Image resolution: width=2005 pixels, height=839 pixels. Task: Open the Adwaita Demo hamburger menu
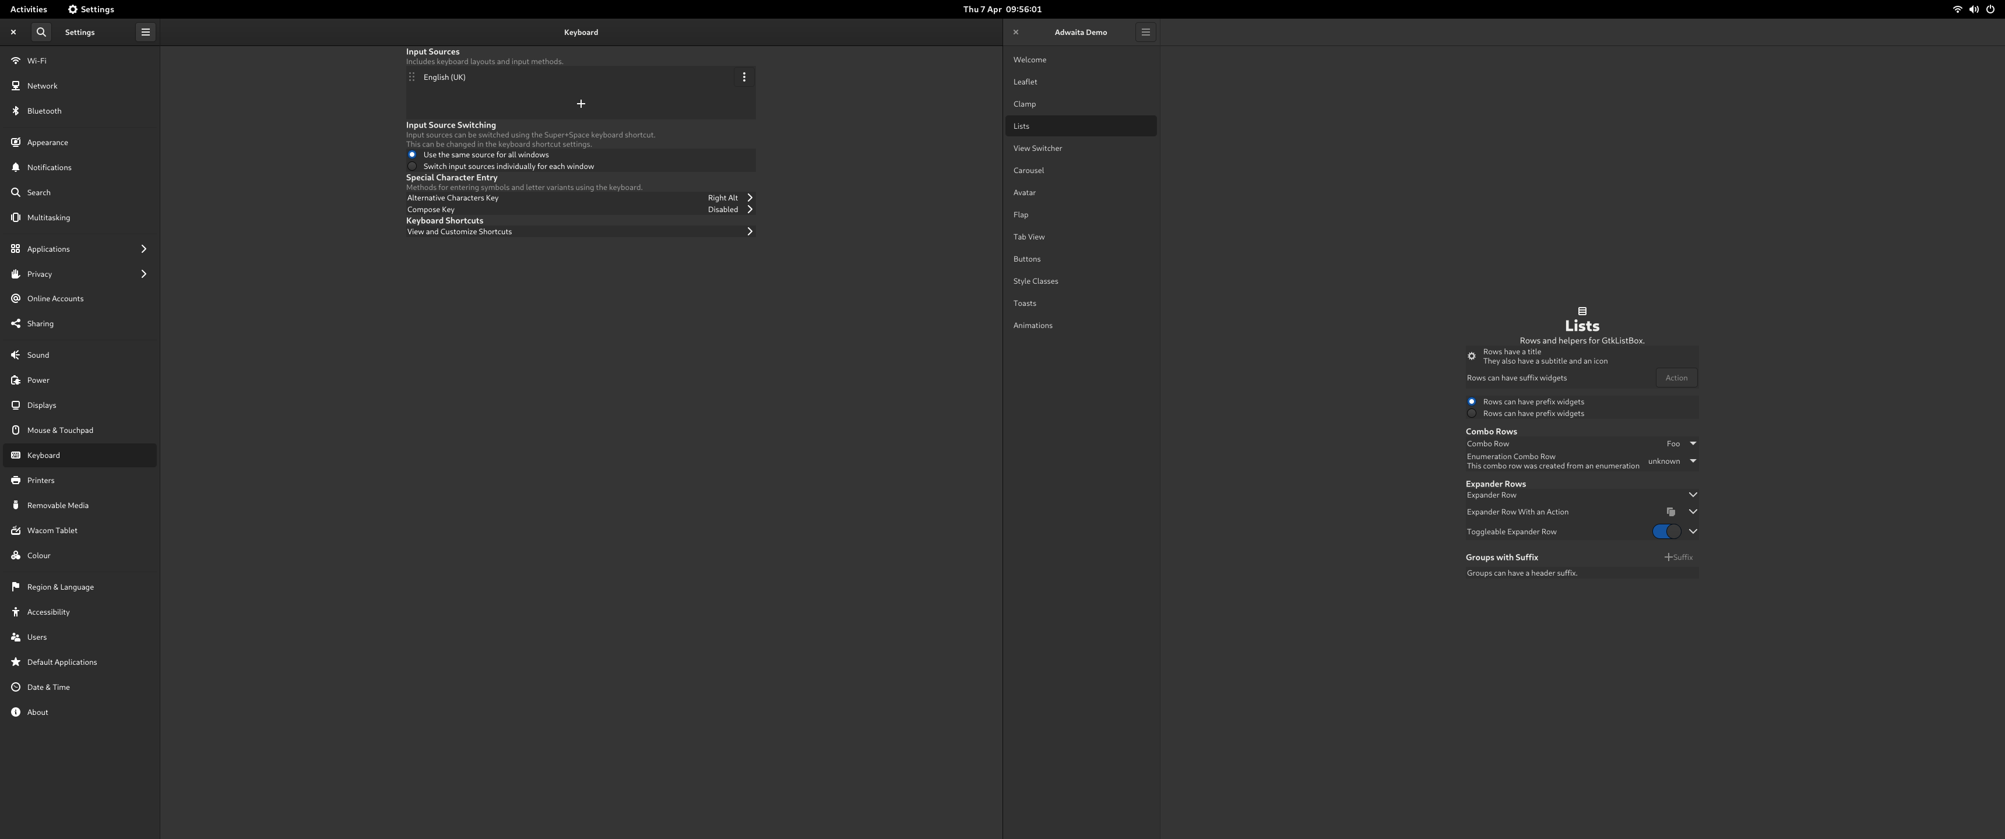click(x=1145, y=32)
